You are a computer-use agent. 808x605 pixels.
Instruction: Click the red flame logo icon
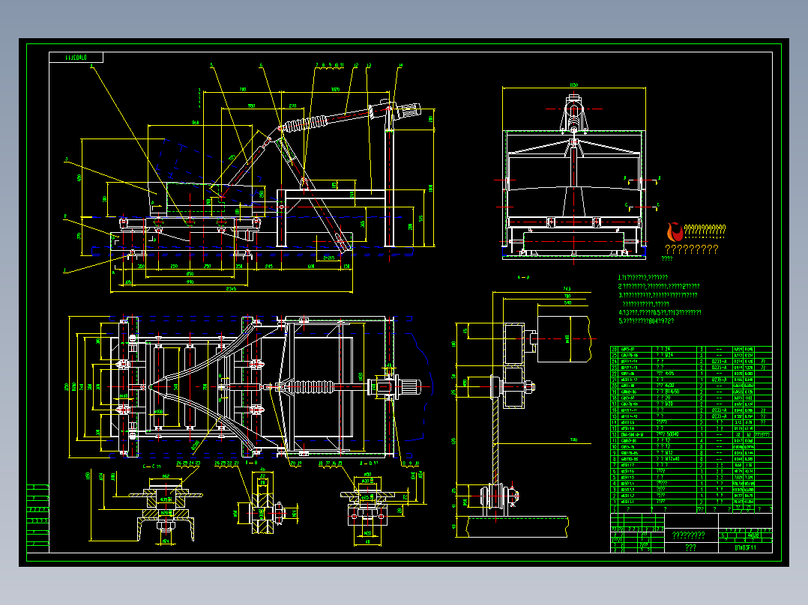(675, 231)
